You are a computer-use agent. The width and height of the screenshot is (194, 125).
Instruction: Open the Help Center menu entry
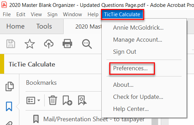point(131,109)
